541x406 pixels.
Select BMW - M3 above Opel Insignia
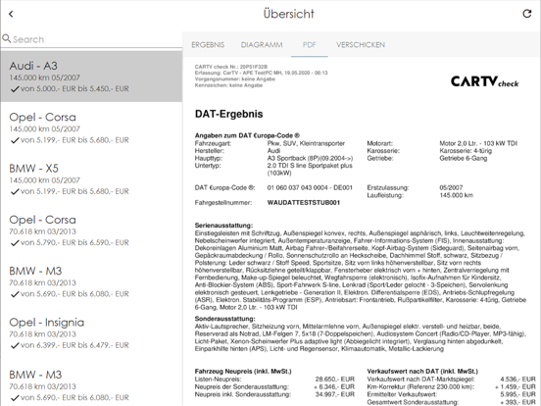[91, 281]
